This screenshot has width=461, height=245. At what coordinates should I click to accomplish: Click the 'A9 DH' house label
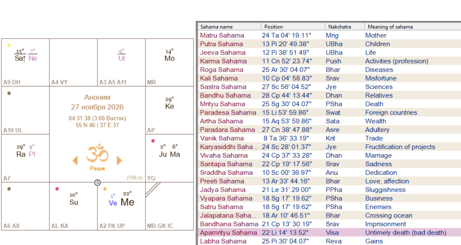12,82
